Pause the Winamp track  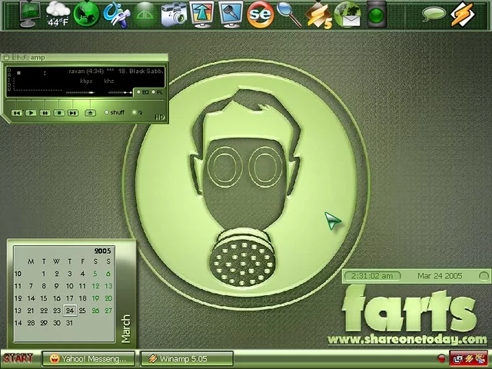pyautogui.click(x=45, y=113)
